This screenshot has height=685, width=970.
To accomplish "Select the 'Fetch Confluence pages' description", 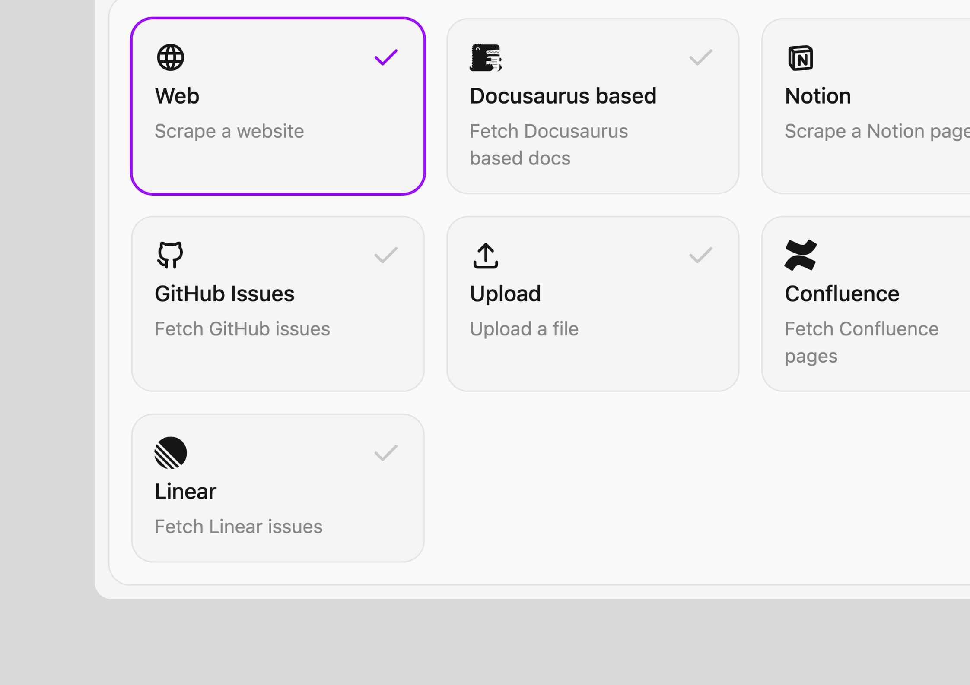I will [x=861, y=342].
